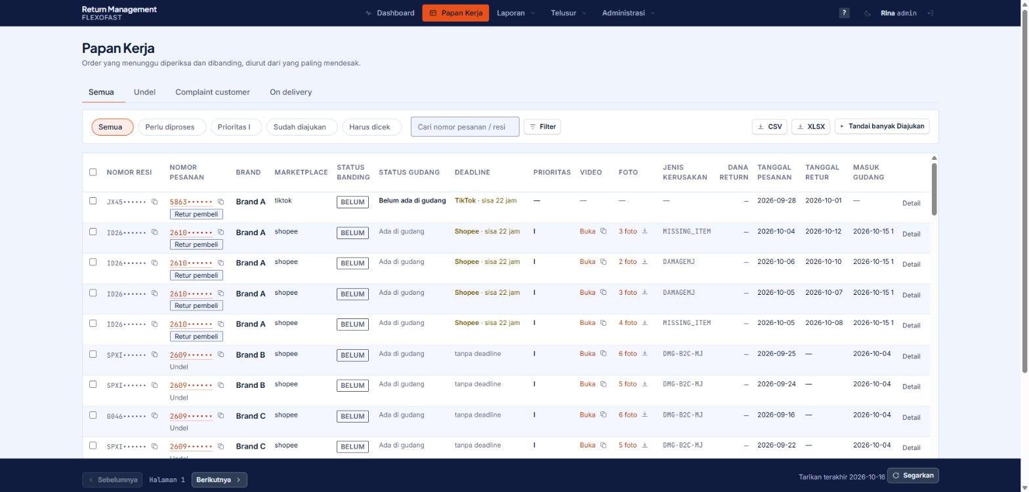Apply the Perlu diproses filter chip
This screenshot has height=492, width=1029.
(172, 127)
